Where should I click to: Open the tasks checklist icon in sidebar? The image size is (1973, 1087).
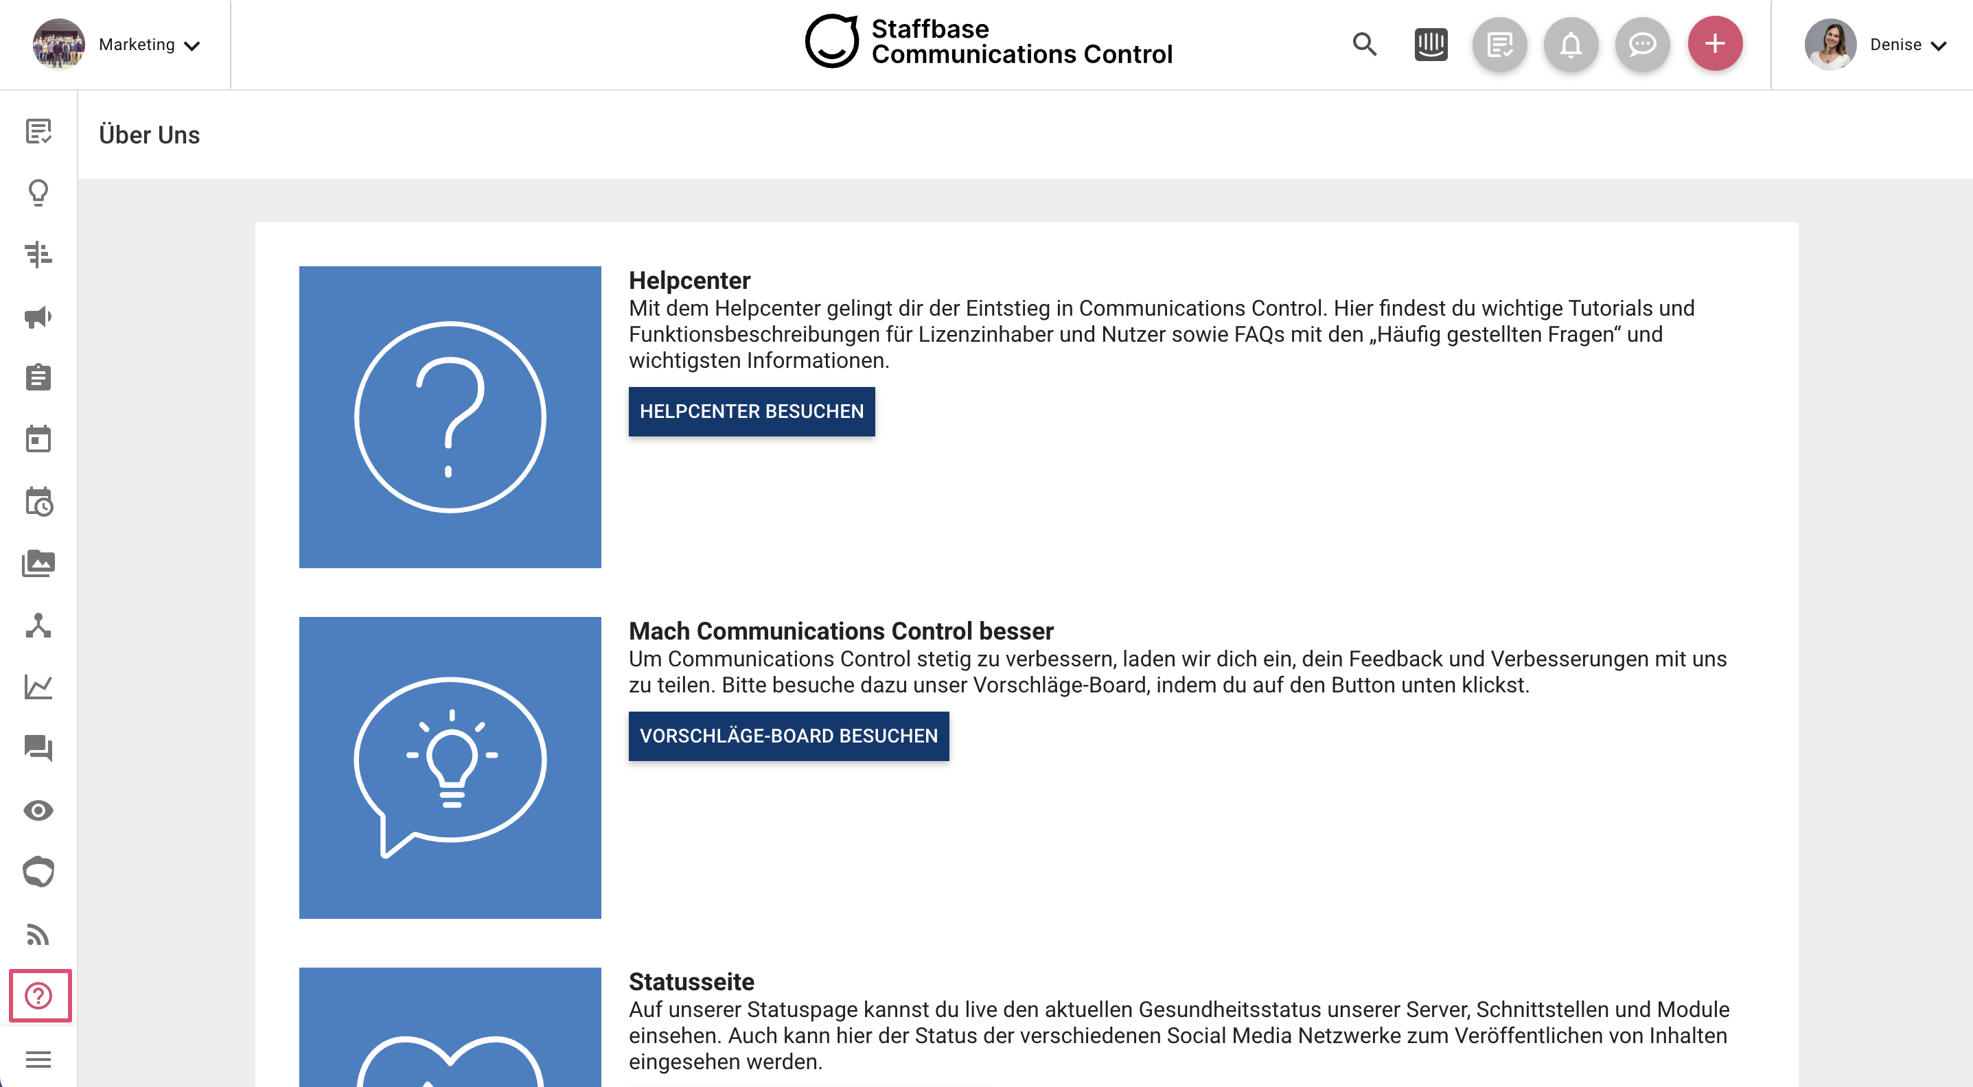[38, 132]
